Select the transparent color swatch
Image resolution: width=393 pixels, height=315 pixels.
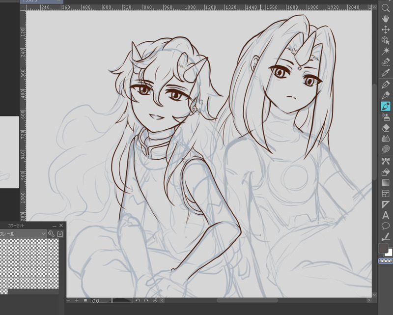click(386, 261)
